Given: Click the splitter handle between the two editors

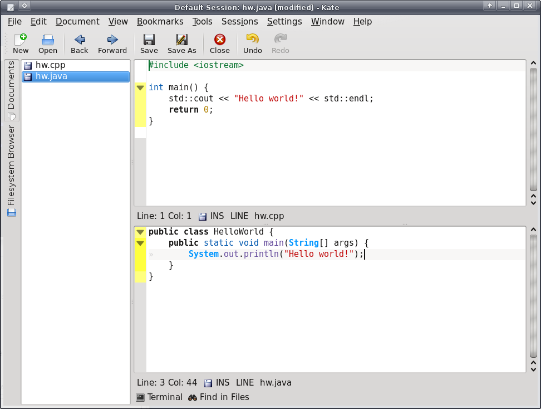Looking at the screenshot, I should tap(331, 224).
